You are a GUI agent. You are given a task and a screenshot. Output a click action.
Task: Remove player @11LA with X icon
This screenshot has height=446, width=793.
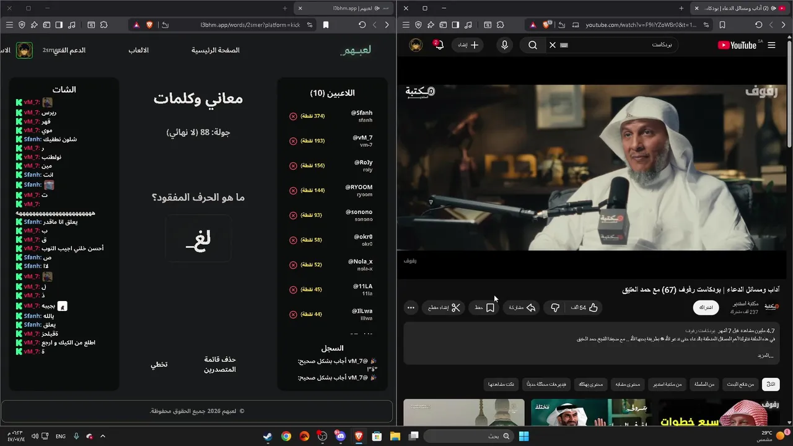click(293, 290)
